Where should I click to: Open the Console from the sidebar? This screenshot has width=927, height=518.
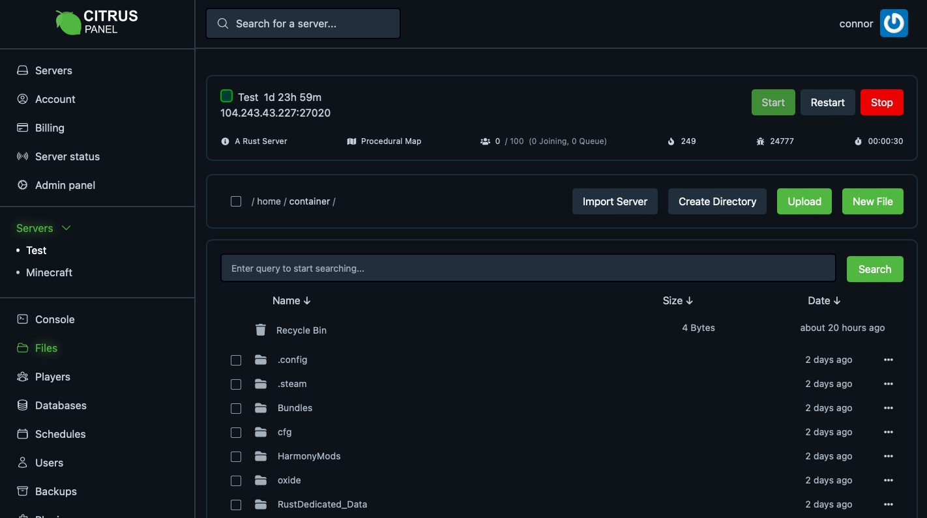click(x=23, y=319)
